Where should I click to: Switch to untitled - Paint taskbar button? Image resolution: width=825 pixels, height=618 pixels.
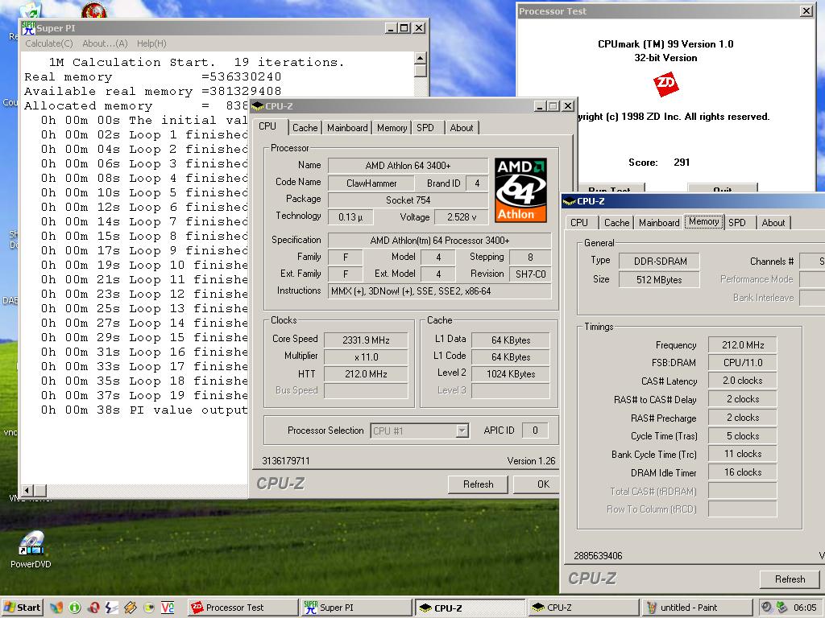(x=697, y=608)
